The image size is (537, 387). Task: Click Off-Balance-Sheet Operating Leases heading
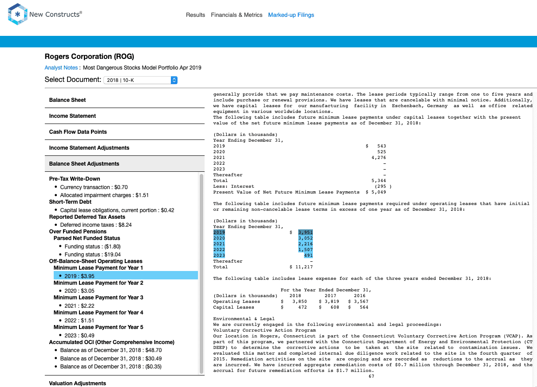(96, 261)
